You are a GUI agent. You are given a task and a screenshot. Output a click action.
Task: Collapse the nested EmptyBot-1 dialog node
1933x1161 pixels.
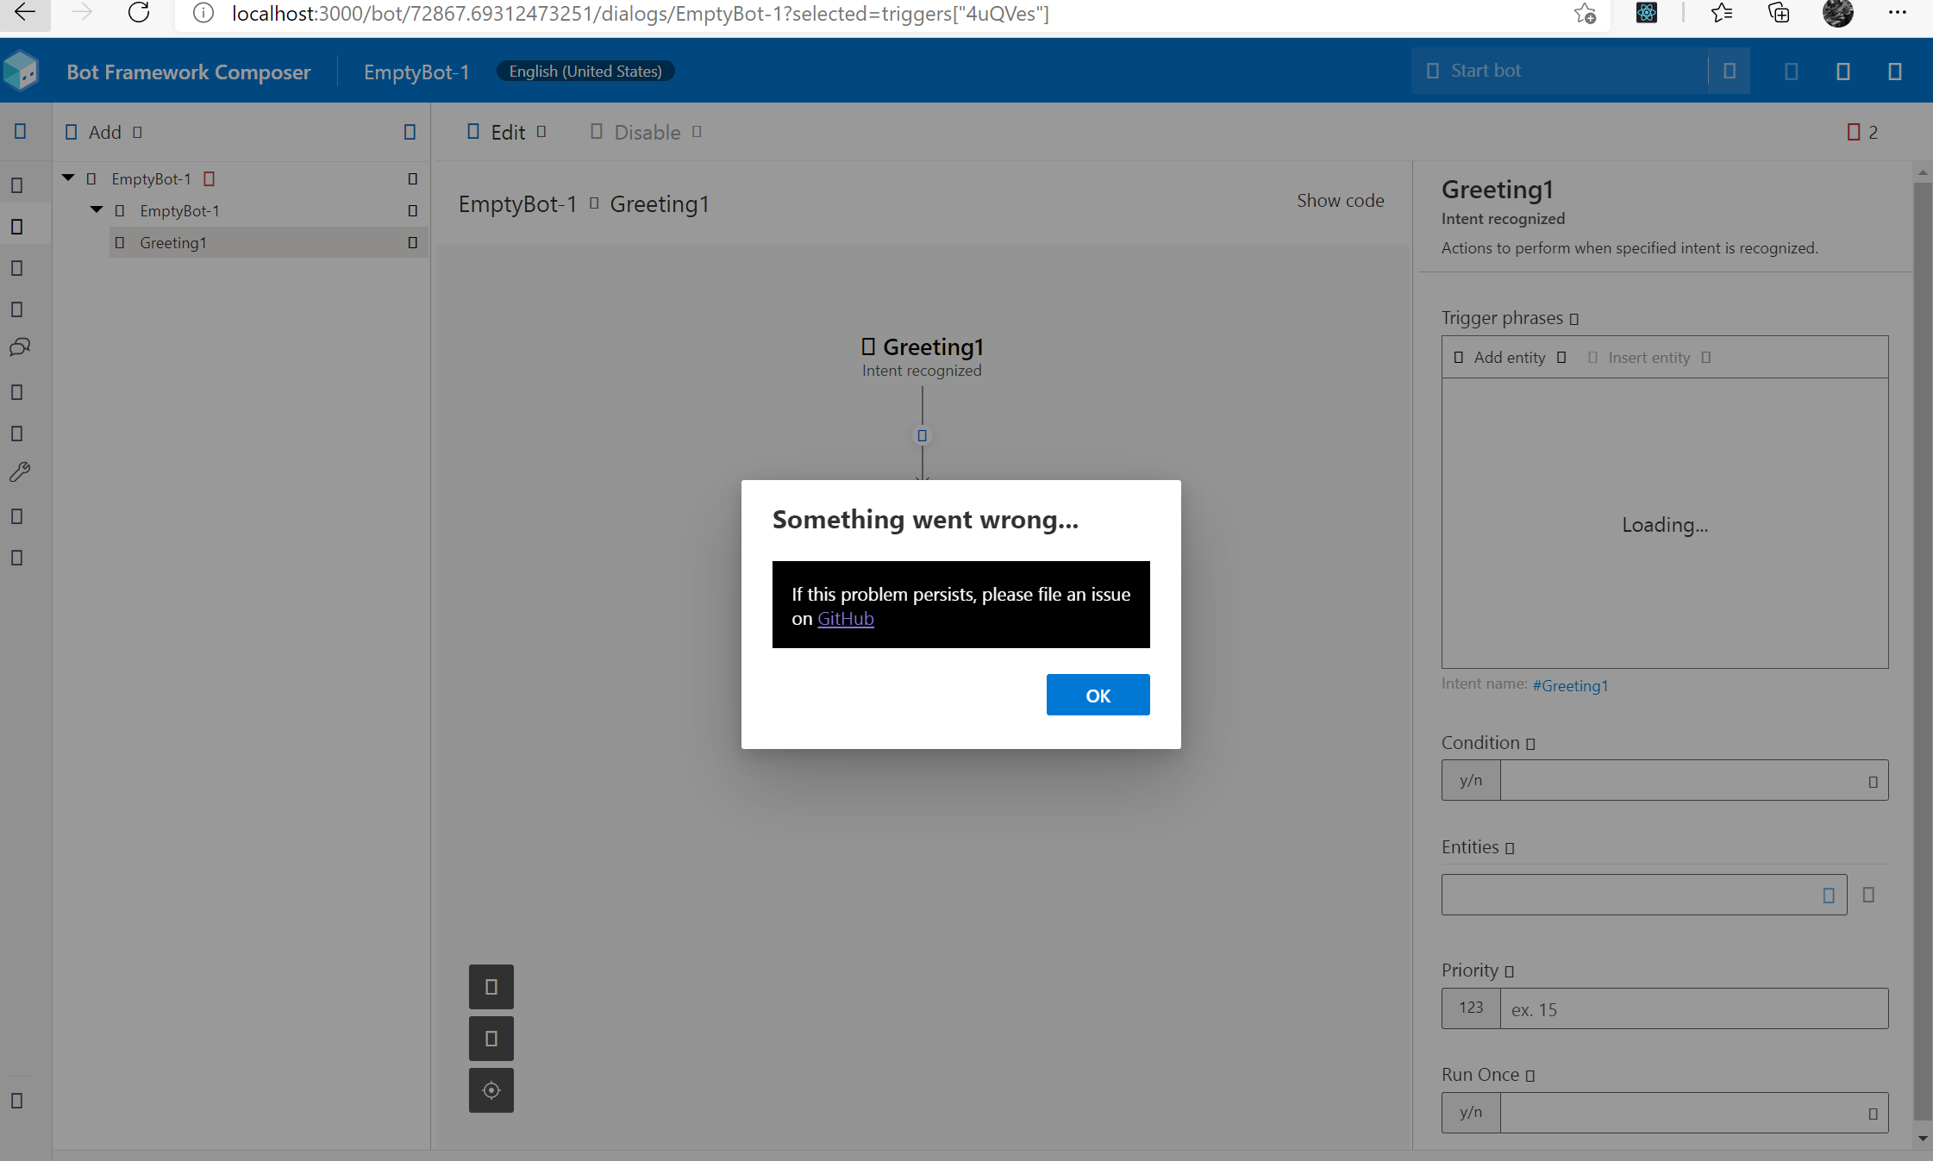pyautogui.click(x=96, y=209)
